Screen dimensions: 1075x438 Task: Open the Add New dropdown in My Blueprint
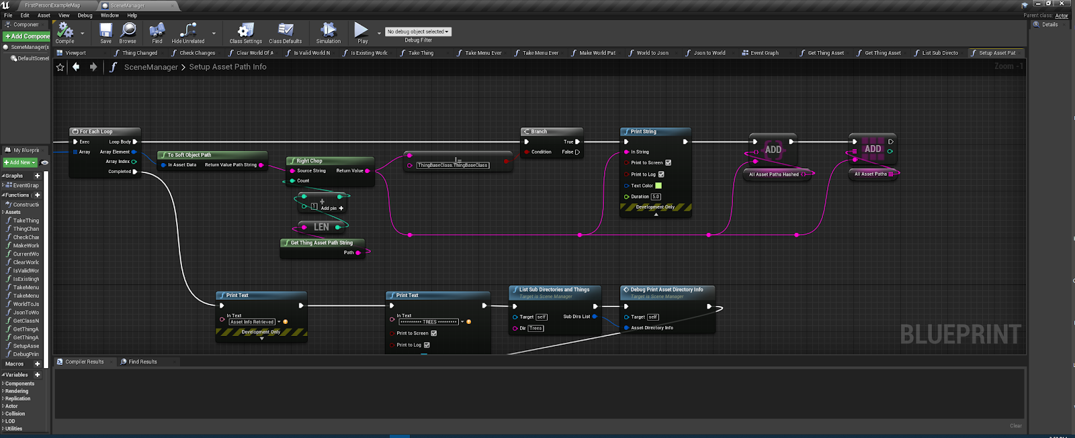click(x=20, y=162)
